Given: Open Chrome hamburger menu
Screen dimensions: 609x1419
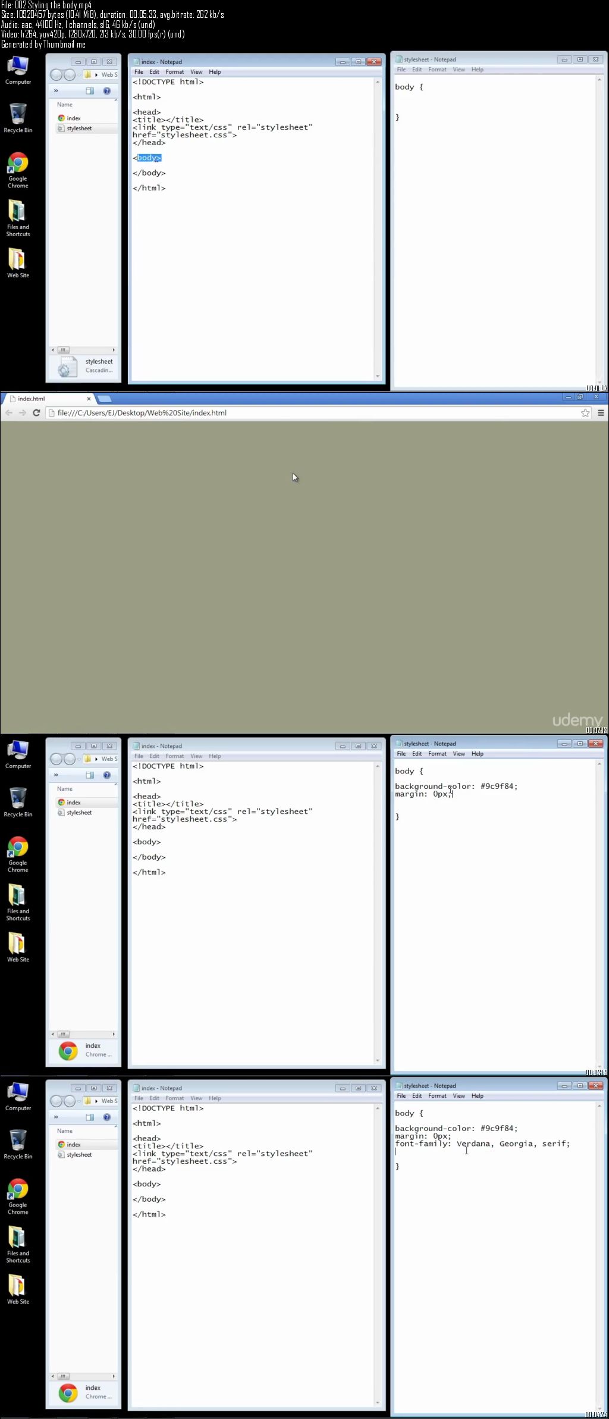Looking at the screenshot, I should click(601, 413).
